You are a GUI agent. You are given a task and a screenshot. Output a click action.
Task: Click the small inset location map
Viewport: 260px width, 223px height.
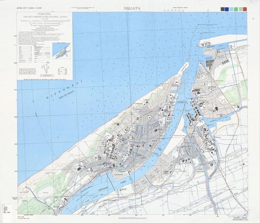(x=61, y=51)
